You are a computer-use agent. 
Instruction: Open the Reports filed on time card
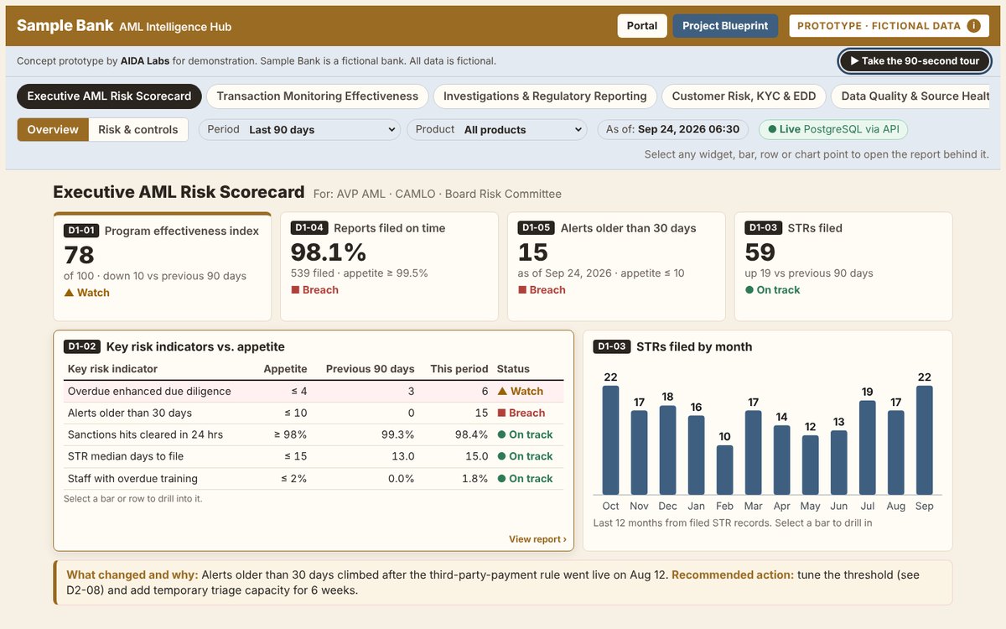pyautogui.click(x=389, y=267)
